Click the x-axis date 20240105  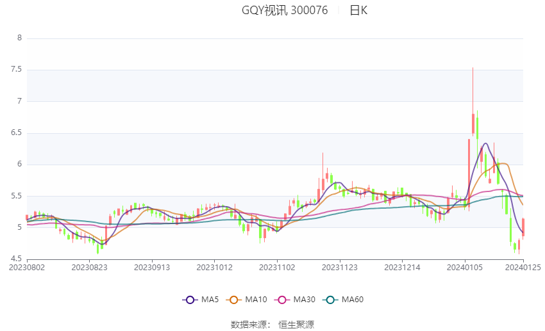click(465, 268)
